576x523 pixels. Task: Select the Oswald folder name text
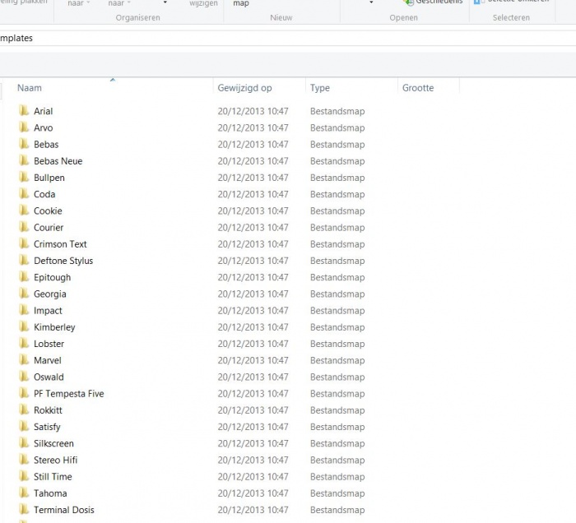49,377
